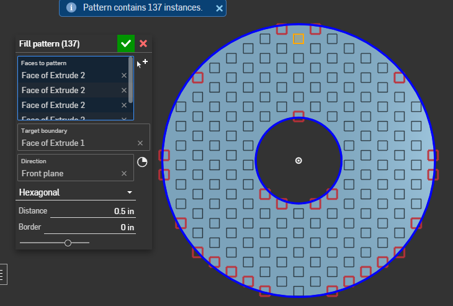Click the preview slider handle
The width and height of the screenshot is (453, 306).
[x=68, y=243]
